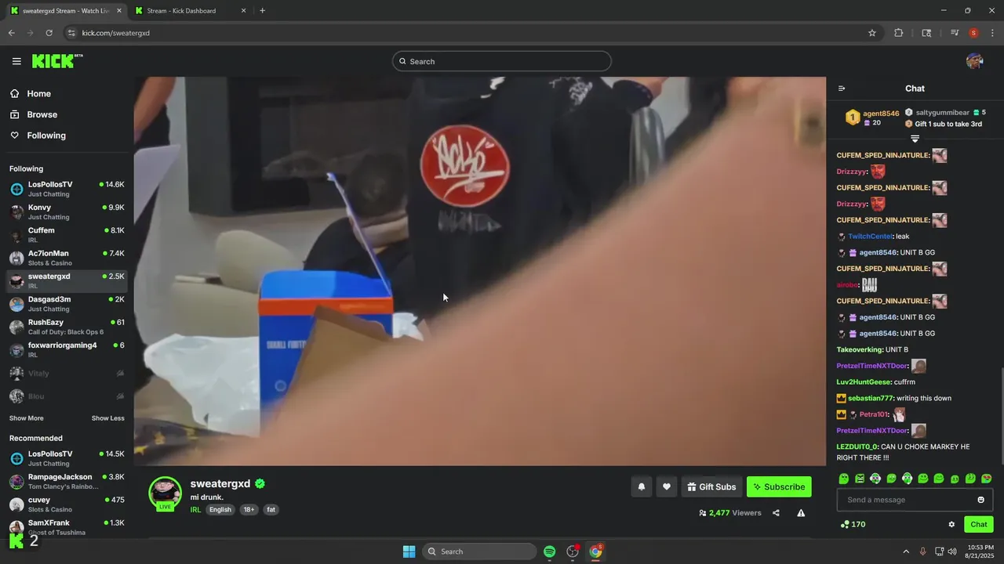Viewport: 1004px width, 564px height.
Task: Click the Subscribe button
Action: click(x=779, y=486)
